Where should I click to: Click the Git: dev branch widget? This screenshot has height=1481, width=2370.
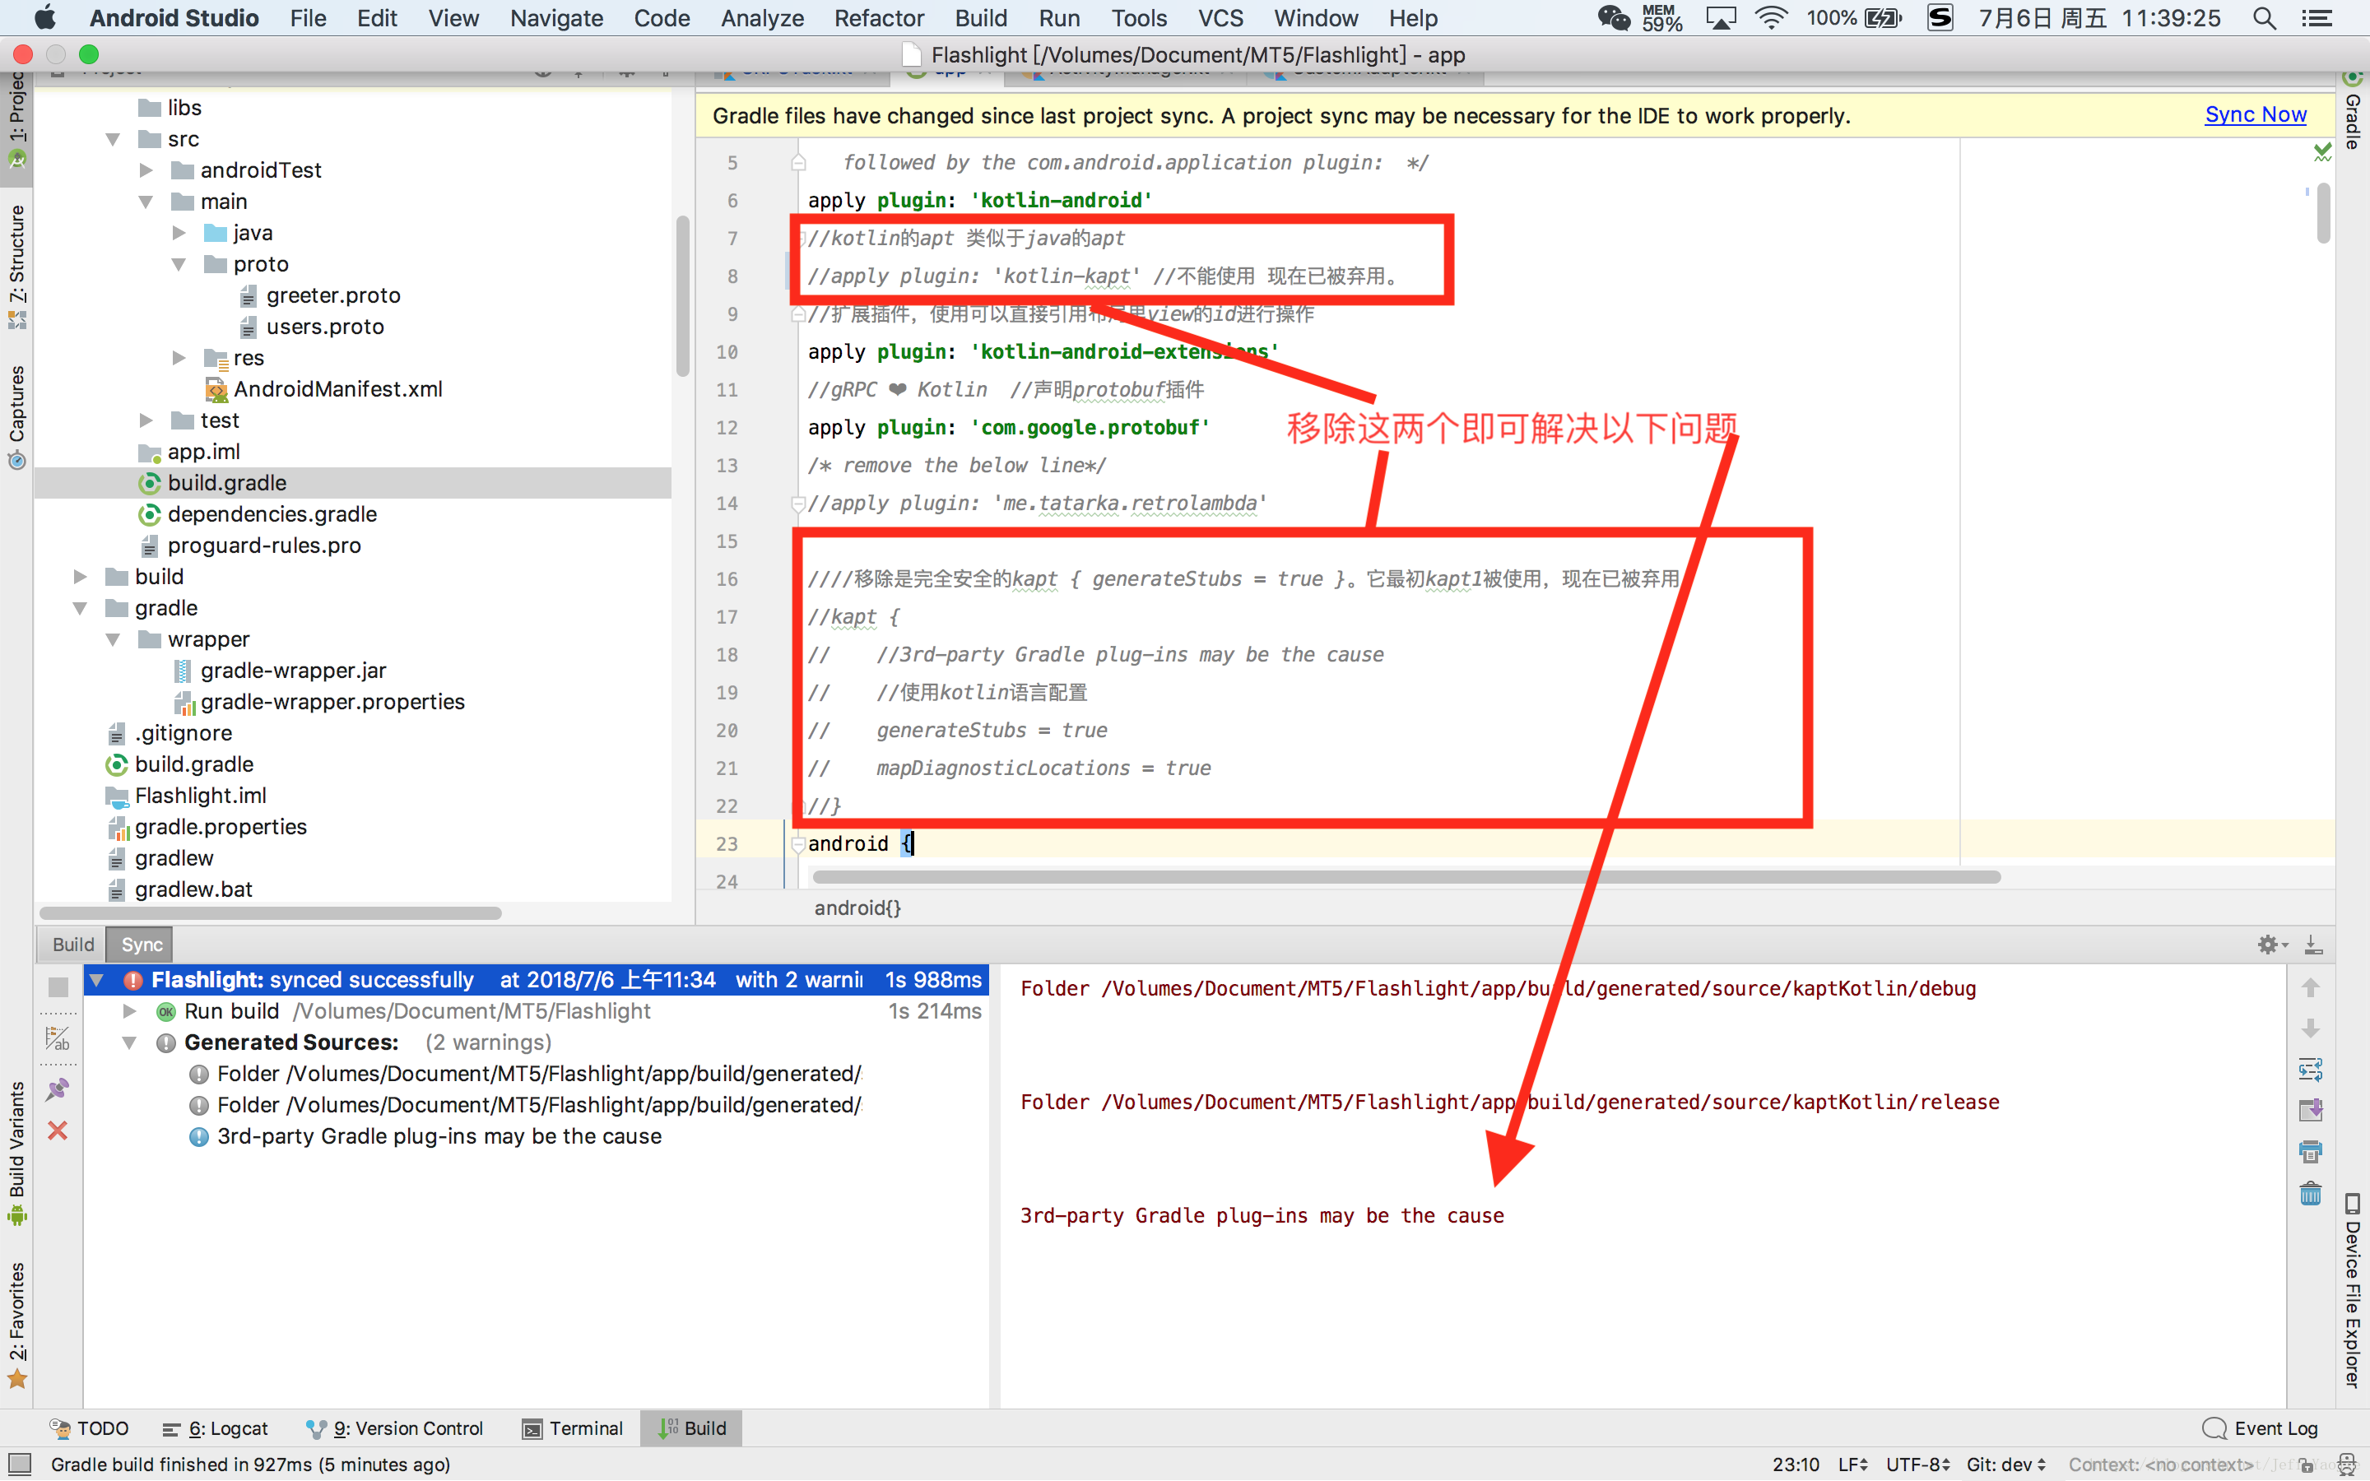(2005, 1464)
